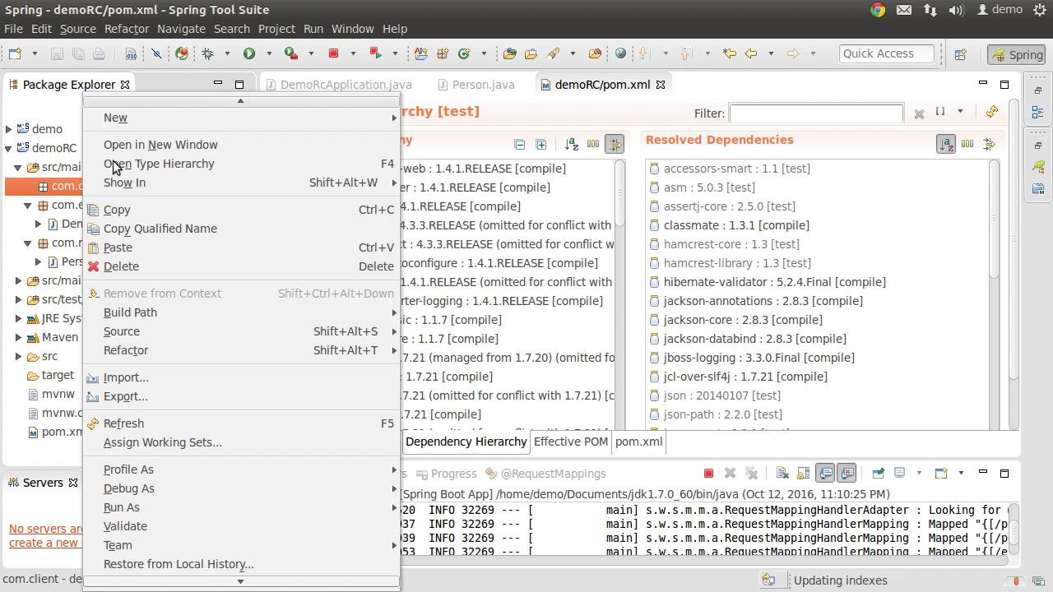Viewport: 1053px width, 592px height.
Task: Expand the Maven Dependencies node
Action: click(19, 337)
